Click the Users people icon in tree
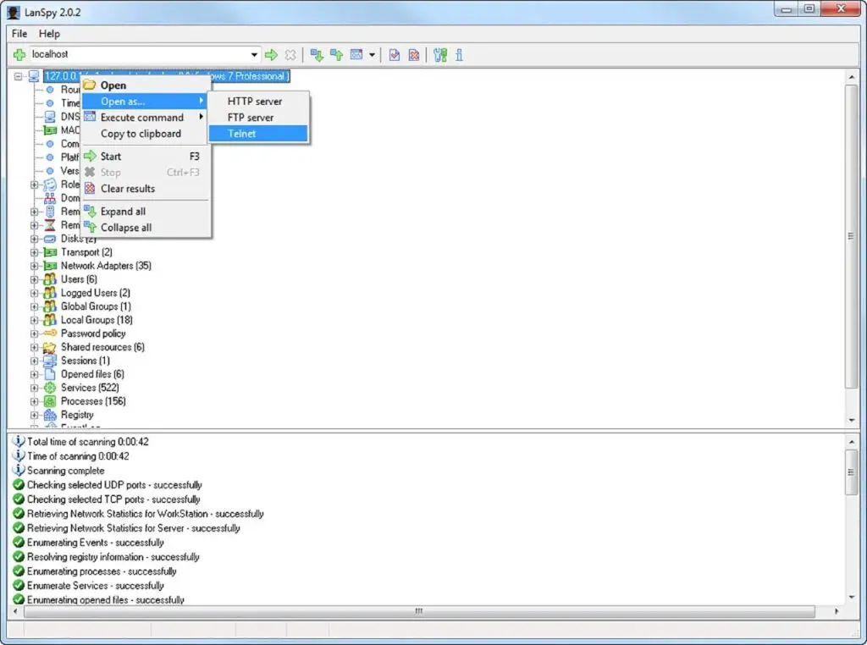 click(x=50, y=279)
